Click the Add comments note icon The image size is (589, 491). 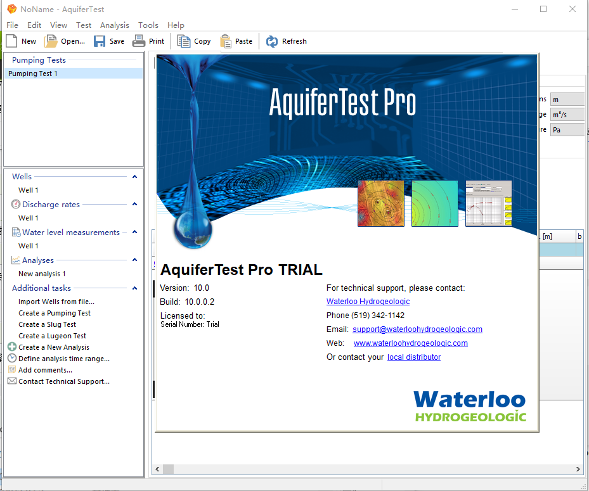point(12,369)
